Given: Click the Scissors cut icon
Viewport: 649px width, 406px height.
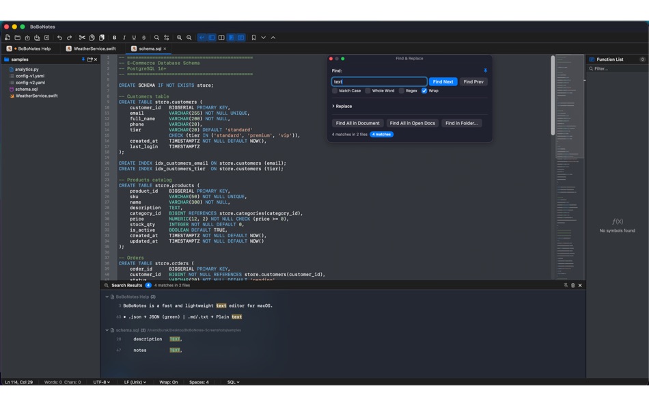Looking at the screenshot, I should (83, 38).
